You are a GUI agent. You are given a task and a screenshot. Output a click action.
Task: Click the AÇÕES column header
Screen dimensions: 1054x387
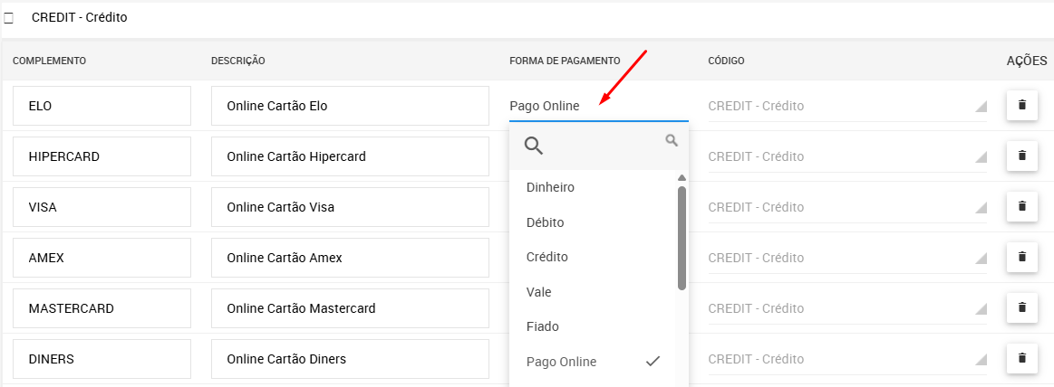pos(1027,61)
